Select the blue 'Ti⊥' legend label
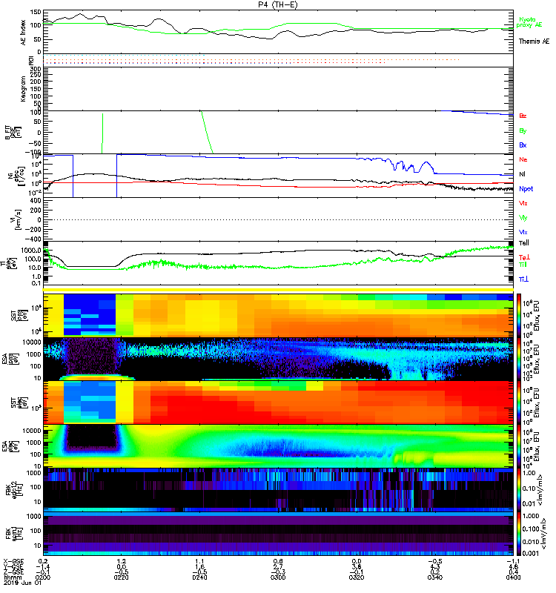This screenshot has height=593, width=556. pos(523,279)
